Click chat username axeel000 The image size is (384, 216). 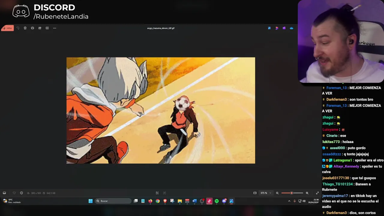(337, 148)
